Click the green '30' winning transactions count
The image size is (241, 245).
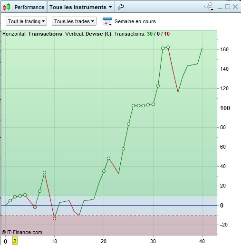(150, 34)
